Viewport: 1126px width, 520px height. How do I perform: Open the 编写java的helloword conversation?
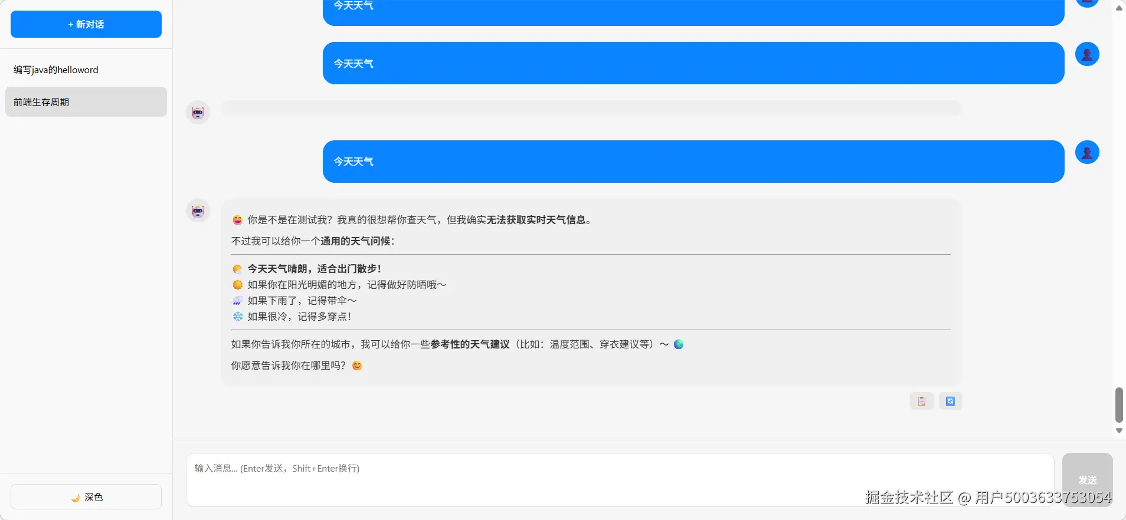click(x=86, y=70)
